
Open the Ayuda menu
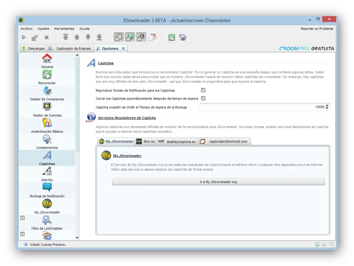84,29
